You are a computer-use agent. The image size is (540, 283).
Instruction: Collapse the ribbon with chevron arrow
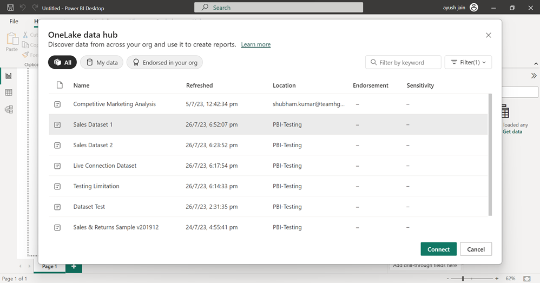pos(536,64)
